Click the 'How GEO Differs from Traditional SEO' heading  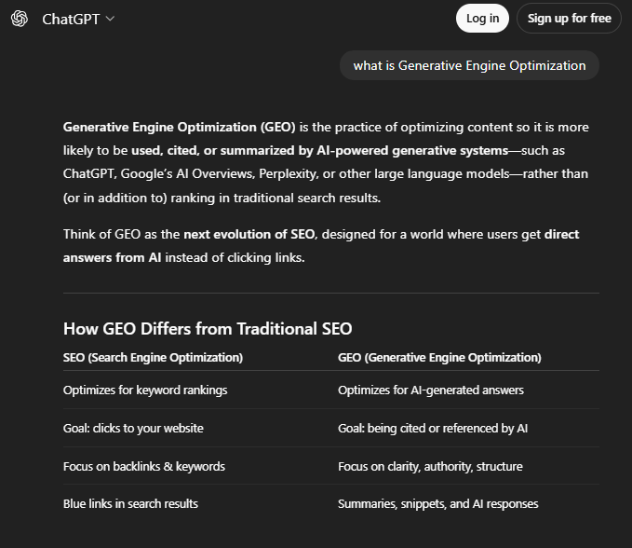click(x=208, y=329)
